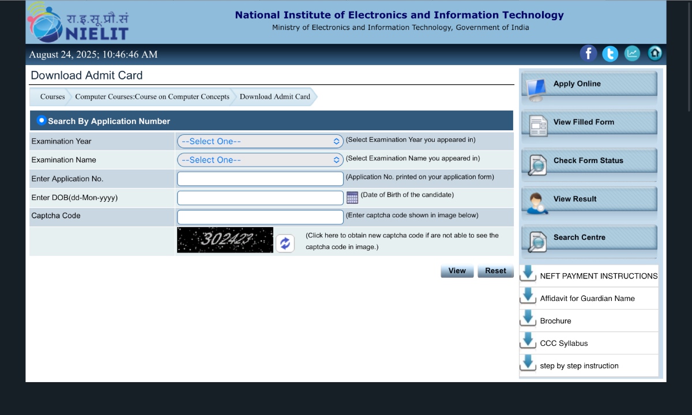Open NEFT PAYMENT INSTRUCTIONS link
The image size is (692, 415).
point(599,276)
